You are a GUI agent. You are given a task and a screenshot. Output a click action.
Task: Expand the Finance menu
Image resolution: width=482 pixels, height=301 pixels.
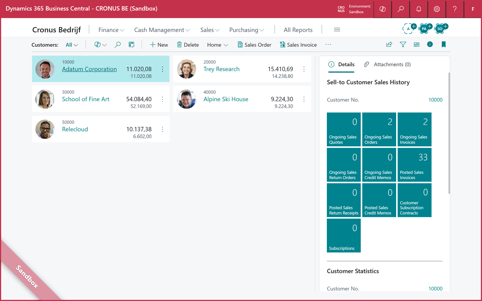pos(111,30)
